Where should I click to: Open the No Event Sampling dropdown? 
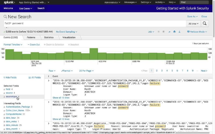tap(66, 32)
